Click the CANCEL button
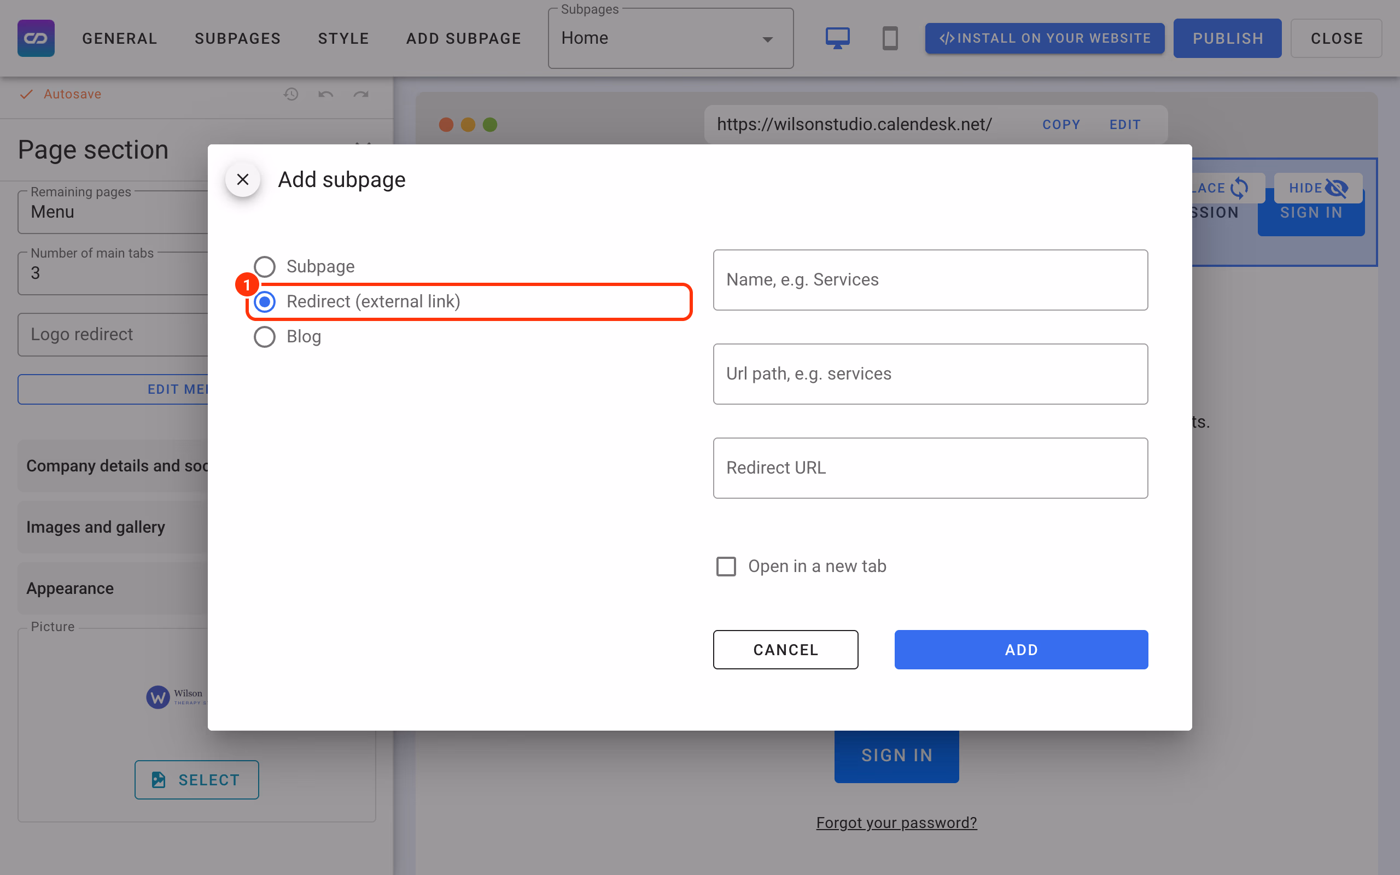Screen dimensions: 1400x875 [x=786, y=649]
